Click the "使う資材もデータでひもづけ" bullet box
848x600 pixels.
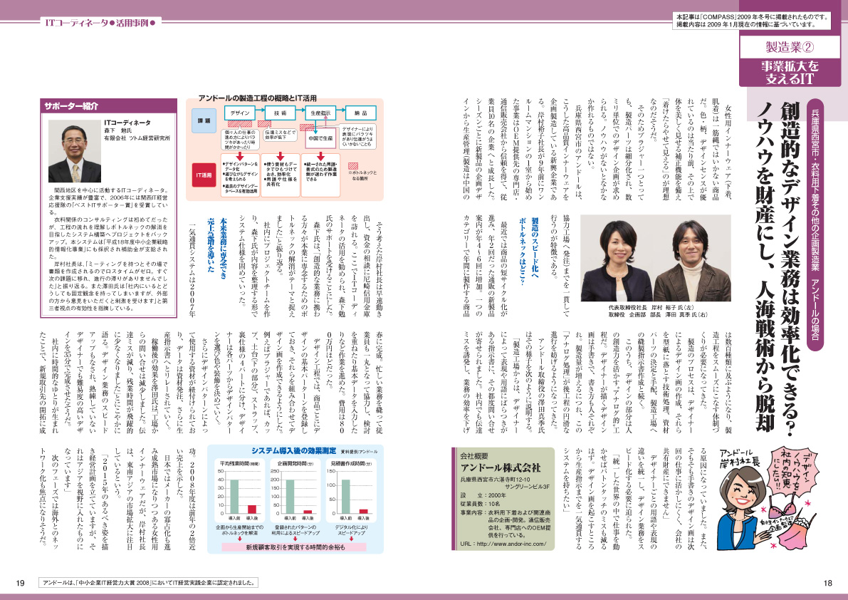[x=280, y=175]
